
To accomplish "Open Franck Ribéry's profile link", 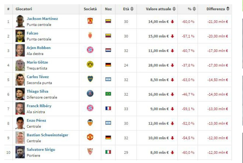I will [39, 106].
